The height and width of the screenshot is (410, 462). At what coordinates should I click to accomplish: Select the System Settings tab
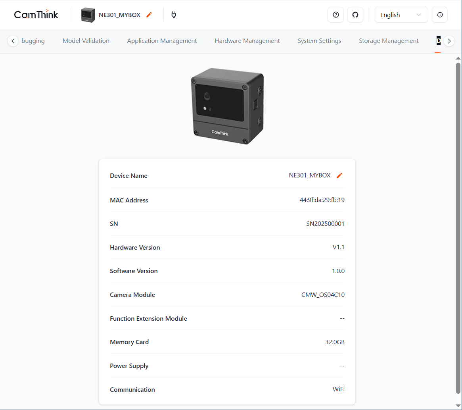click(319, 41)
